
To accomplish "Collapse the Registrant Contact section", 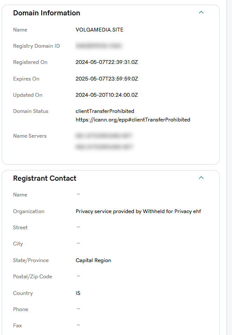I will [201, 178].
